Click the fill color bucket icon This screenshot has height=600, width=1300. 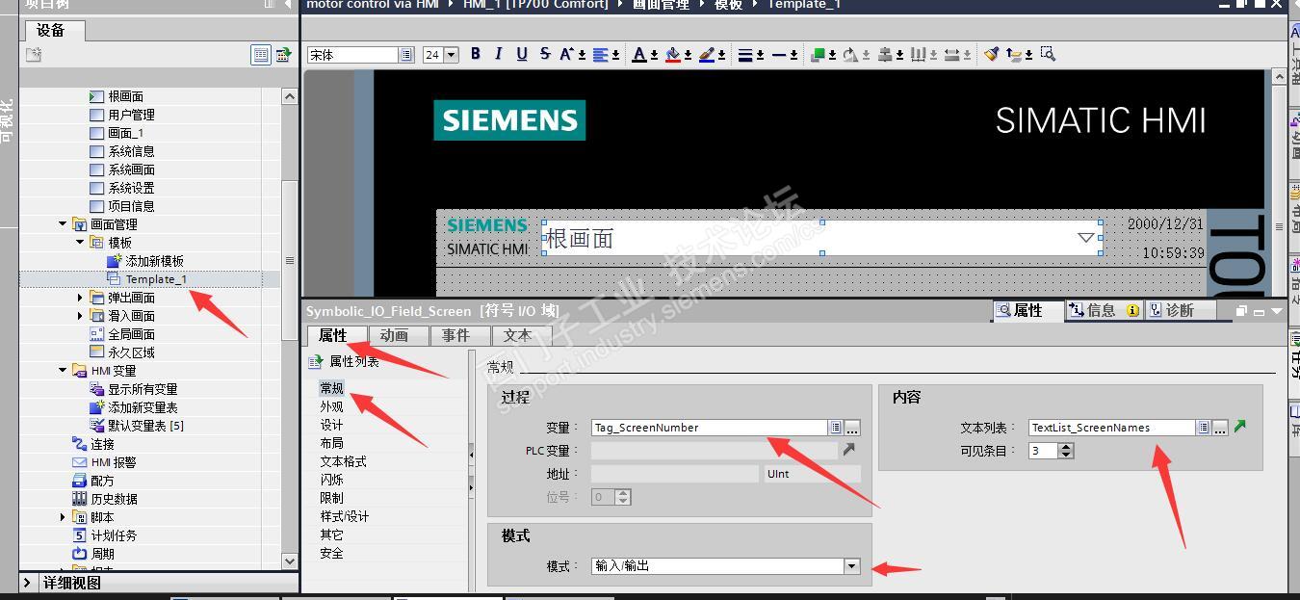click(x=672, y=54)
